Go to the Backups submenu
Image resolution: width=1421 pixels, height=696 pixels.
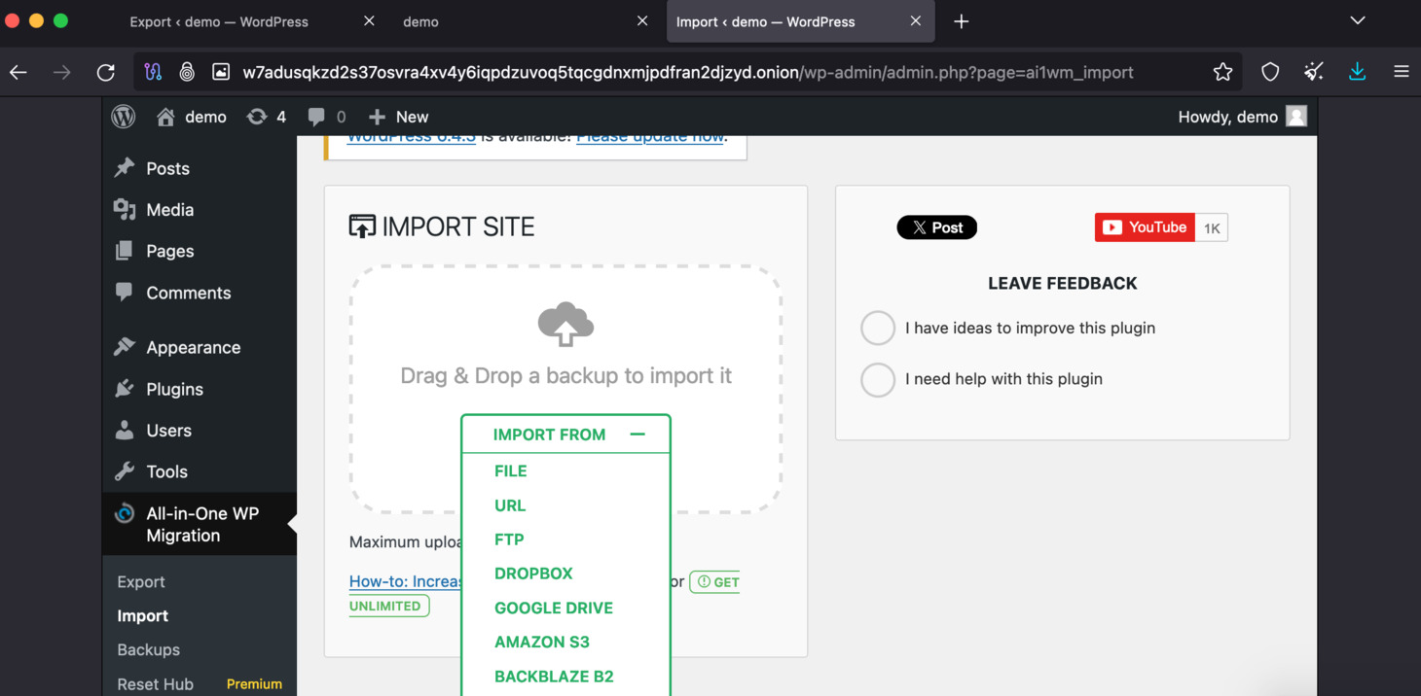(148, 649)
